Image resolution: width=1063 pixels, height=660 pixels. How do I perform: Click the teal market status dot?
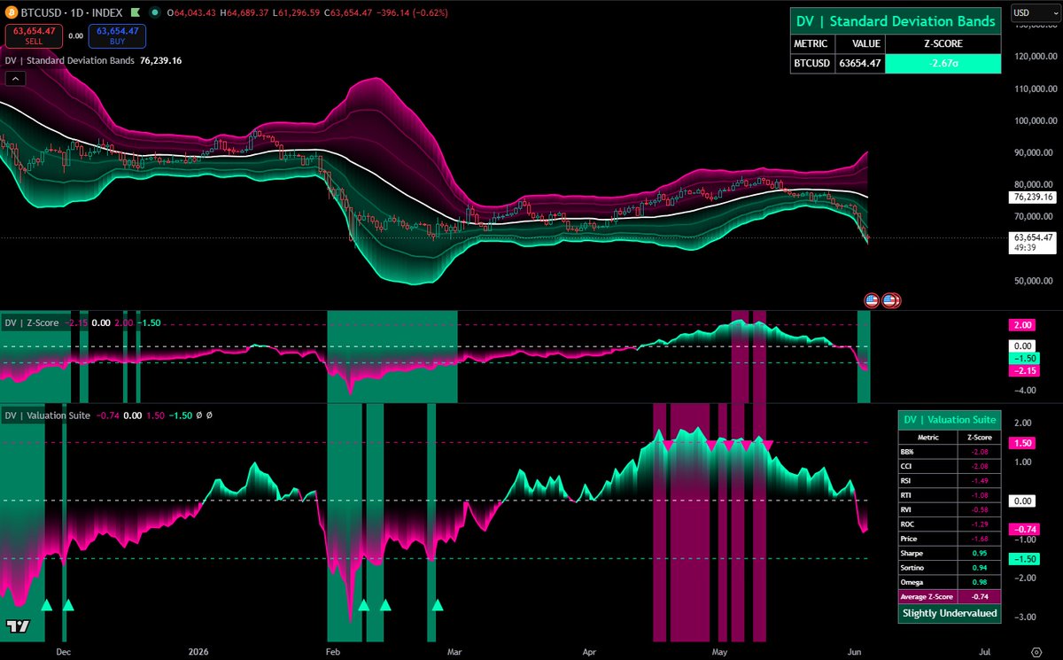click(154, 12)
